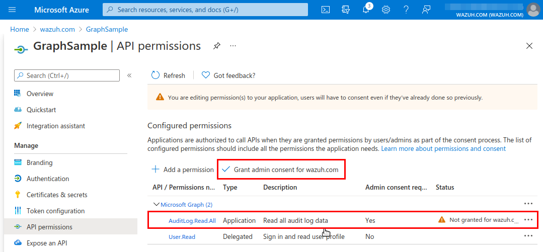This screenshot has height=252, width=543.
Task: Collapse the left sidebar with chevrons
Action: click(x=129, y=75)
